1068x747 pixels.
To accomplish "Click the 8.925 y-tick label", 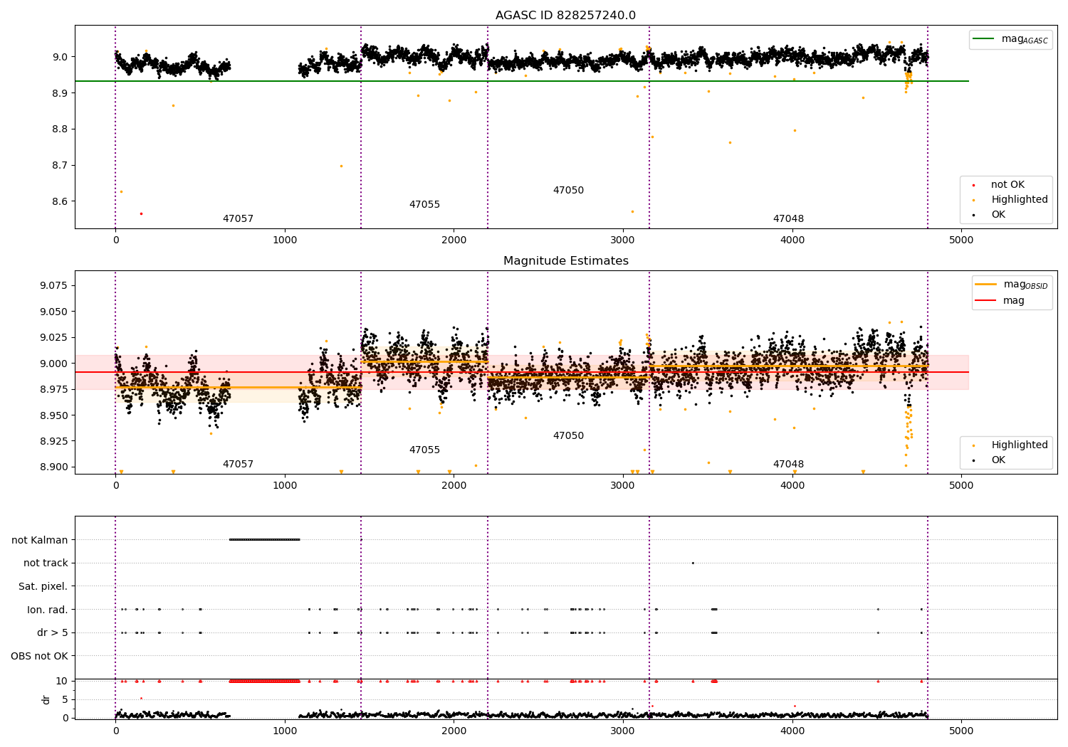I will pyautogui.click(x=55, y=441).
